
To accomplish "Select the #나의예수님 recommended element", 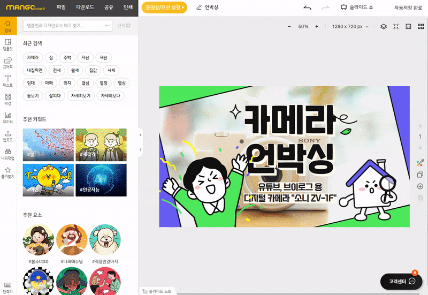I will (x=72, y=240).
